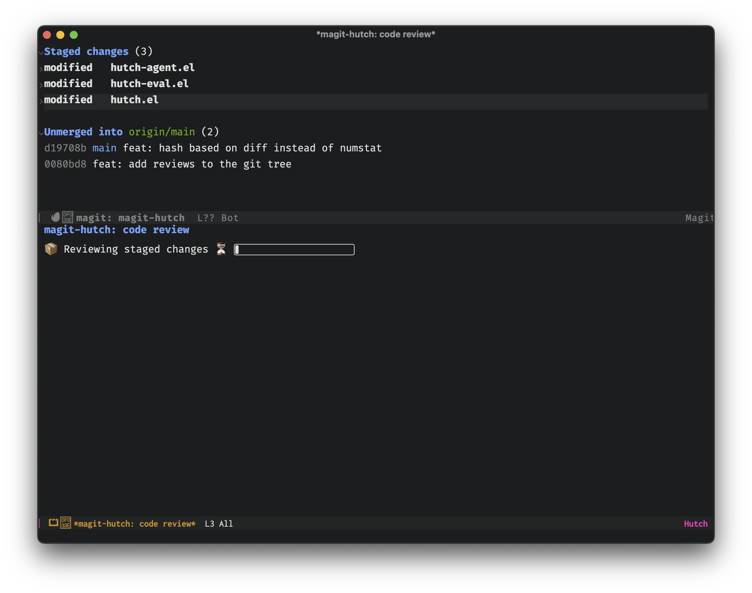Click the 0F0/33E glyph icon in magit mode line
Screen dimensions: 752x593
coord(68,217)
